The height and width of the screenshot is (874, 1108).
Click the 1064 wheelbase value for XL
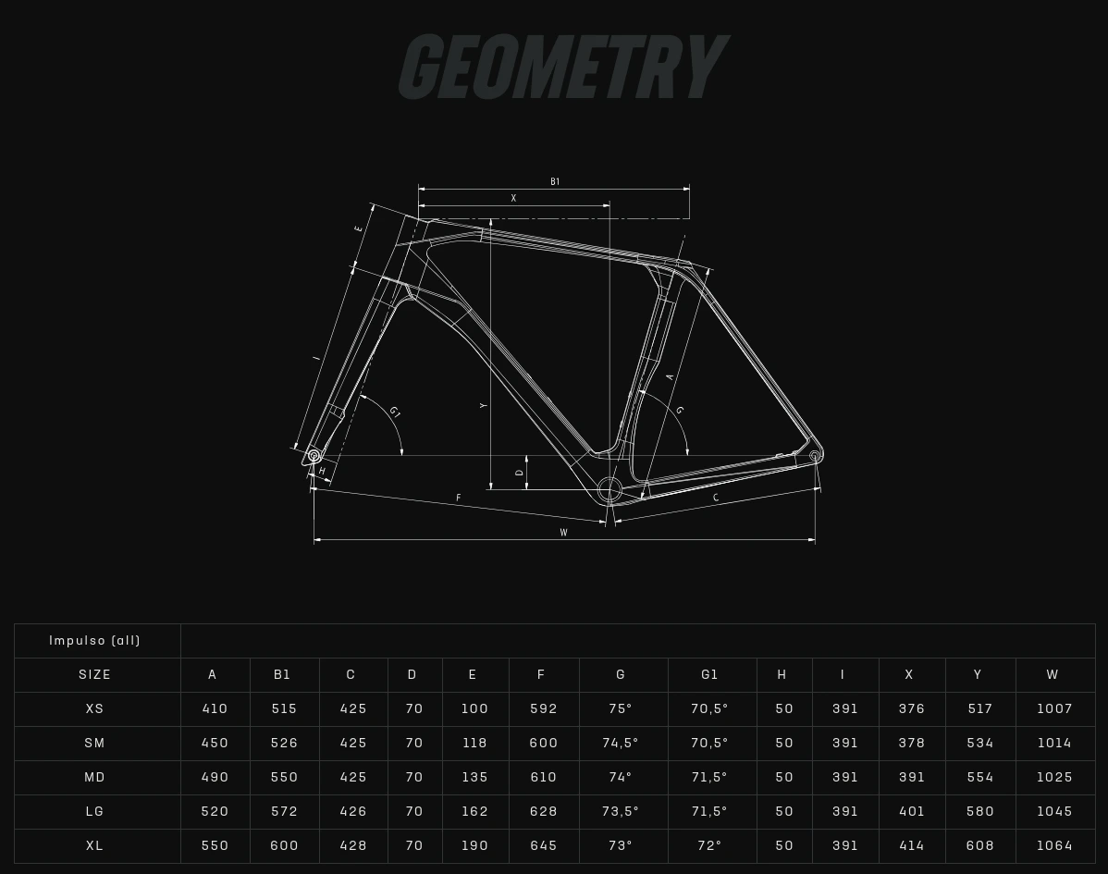[1054, 845]
